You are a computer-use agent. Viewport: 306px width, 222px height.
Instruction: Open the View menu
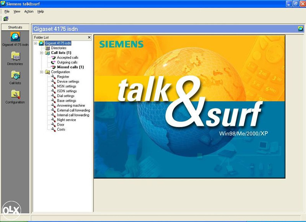[x=17, y=11]
